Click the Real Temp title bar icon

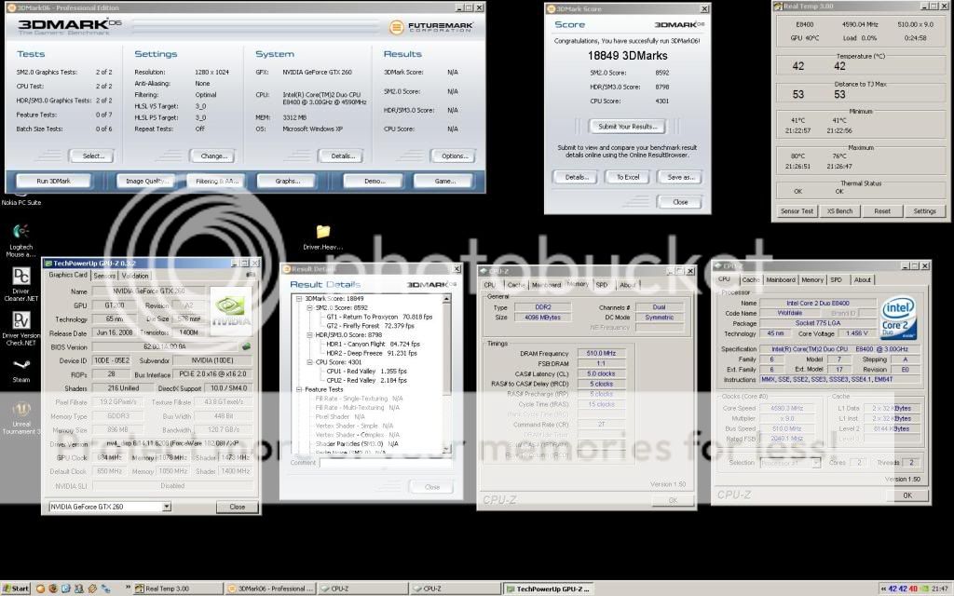[x=778, y=7]
